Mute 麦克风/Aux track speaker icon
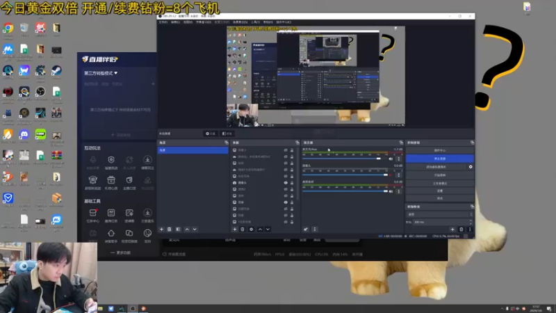Viewport: 556px width, 313px height. tap(391, 159)
